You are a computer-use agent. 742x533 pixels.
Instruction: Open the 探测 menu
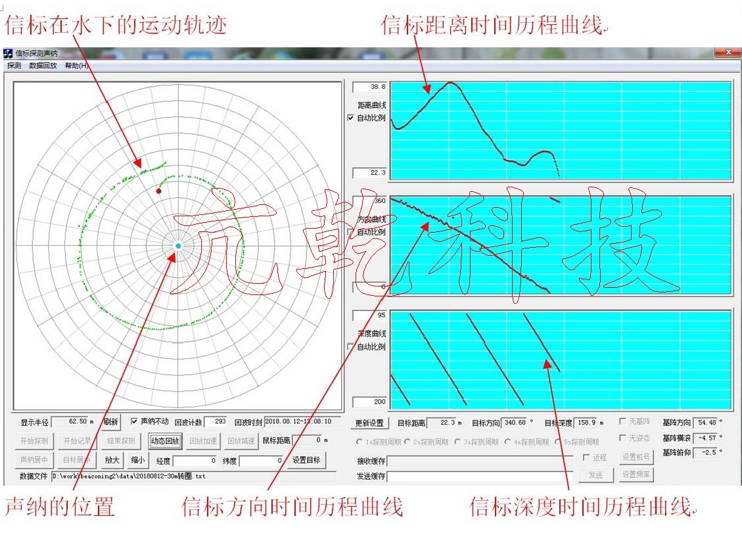(x=14, y=66)
